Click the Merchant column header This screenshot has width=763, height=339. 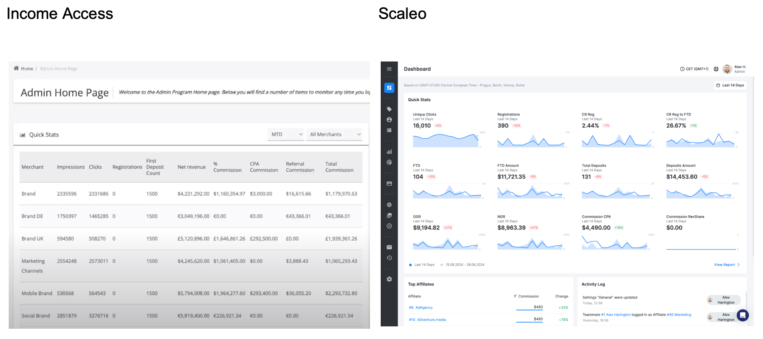pos(33,167)
